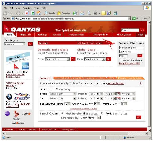Open the Mail envelope toolbar icon
Image resolution: width=153 pixels, height=141 pixels.
click(82, 13)
